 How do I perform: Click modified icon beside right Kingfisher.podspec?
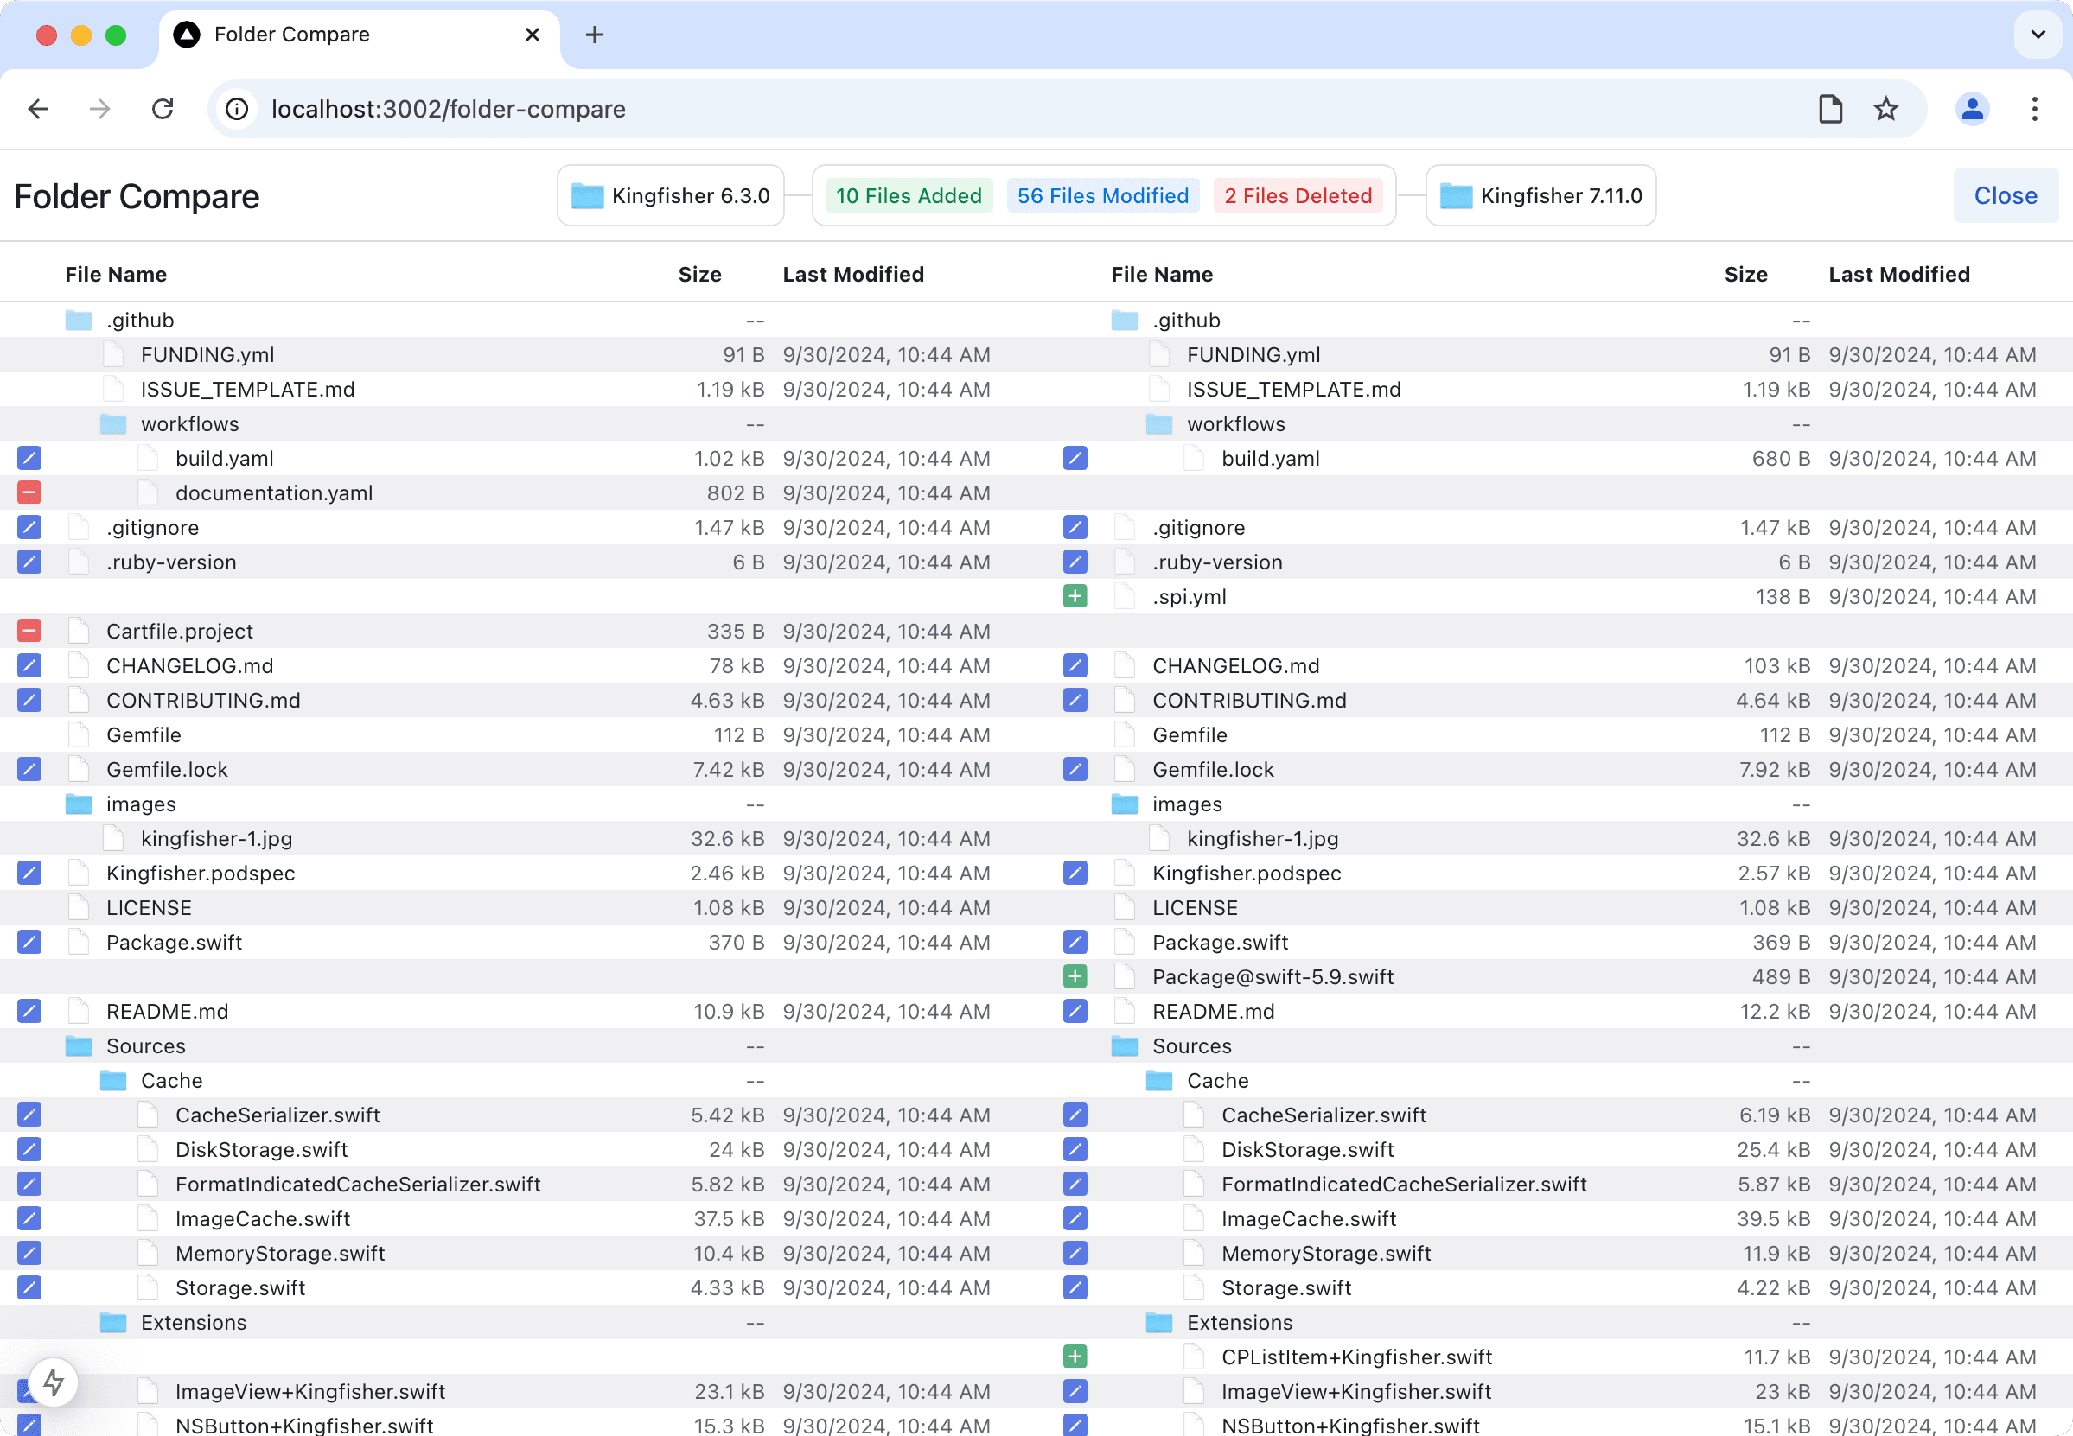1075,873
